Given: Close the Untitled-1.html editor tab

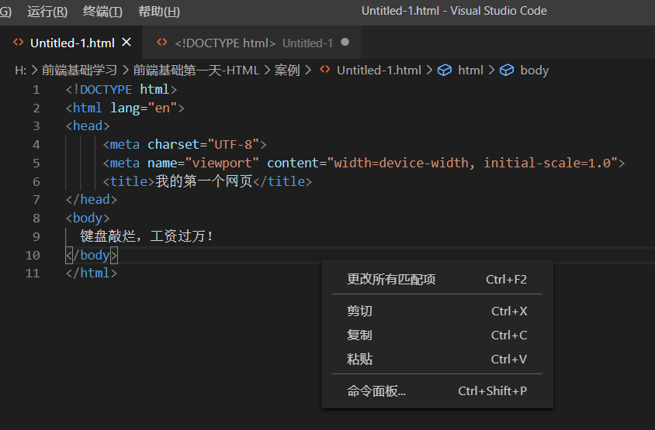Looking at the screenshot, I should [x=127, y=43].
